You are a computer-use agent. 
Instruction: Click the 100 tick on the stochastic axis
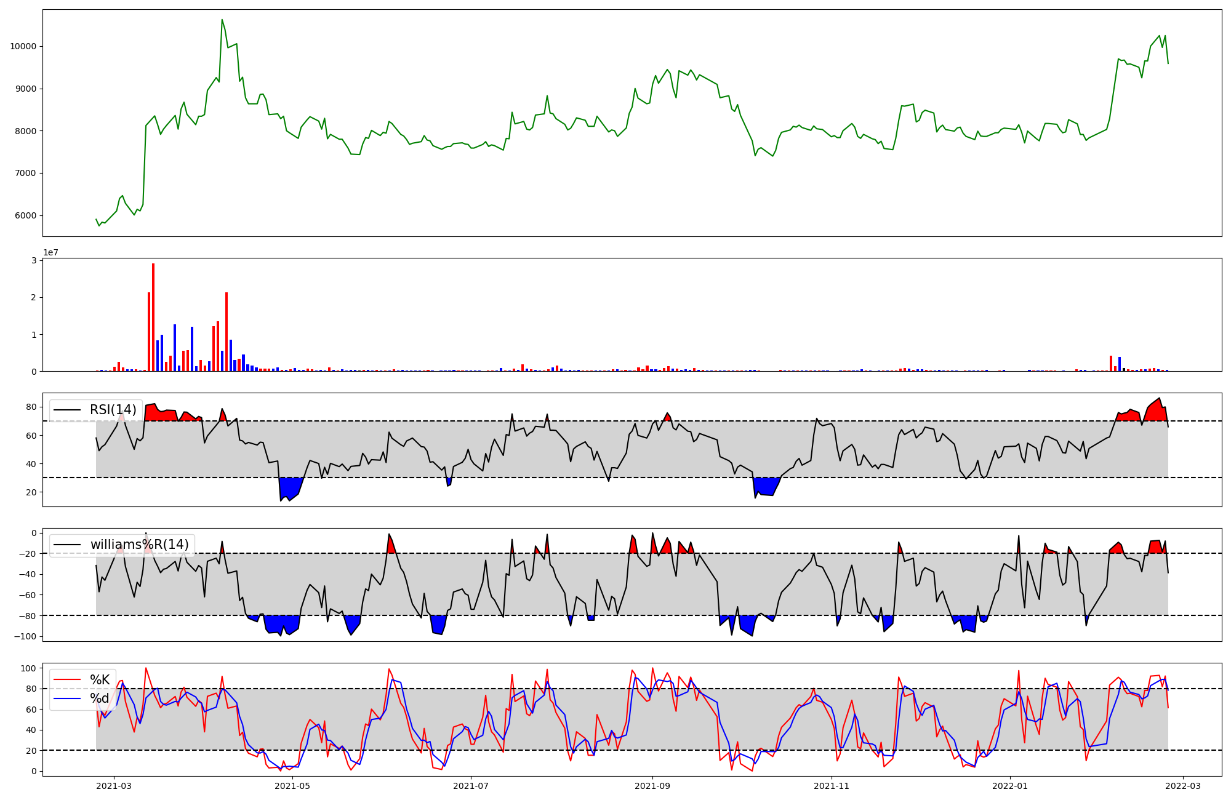(x=29, y=668)
